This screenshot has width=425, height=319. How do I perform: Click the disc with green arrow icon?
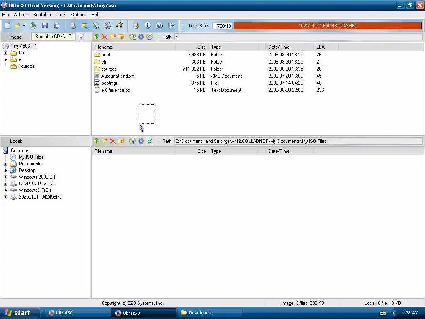(96, 26)
